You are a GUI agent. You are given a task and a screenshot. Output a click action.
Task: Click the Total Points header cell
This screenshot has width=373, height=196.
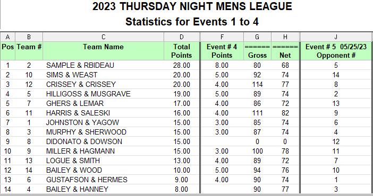(182, 51)
